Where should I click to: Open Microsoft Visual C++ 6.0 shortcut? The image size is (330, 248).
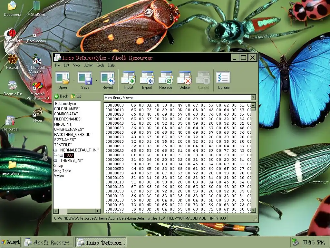click(37, 91)
